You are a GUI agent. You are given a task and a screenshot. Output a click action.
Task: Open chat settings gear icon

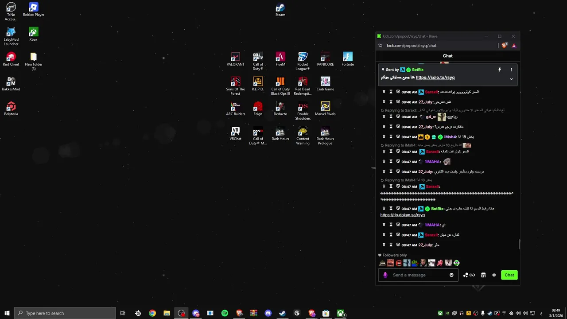point(494,275)
